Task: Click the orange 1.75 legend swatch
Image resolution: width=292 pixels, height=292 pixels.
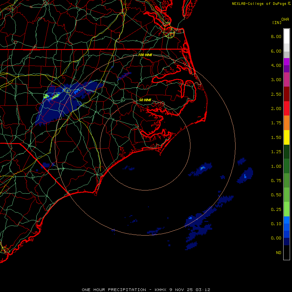Action: click(286, 123)
